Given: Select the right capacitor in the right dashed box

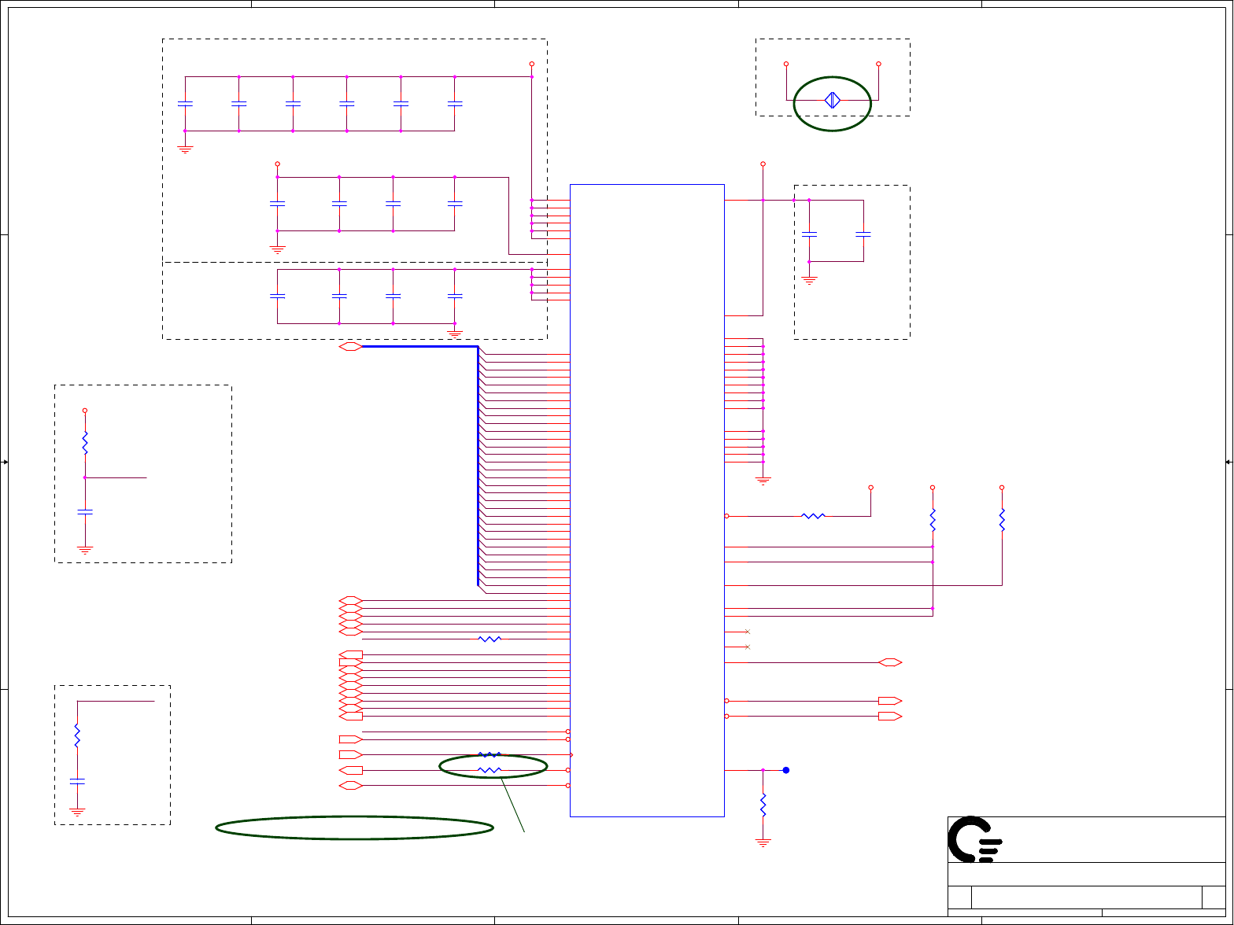Looking at the screenshot, I should (x=863, y=234).
